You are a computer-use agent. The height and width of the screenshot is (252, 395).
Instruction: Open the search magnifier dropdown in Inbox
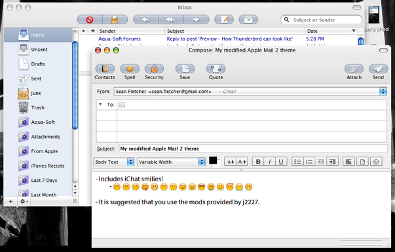tap(286, 20)
